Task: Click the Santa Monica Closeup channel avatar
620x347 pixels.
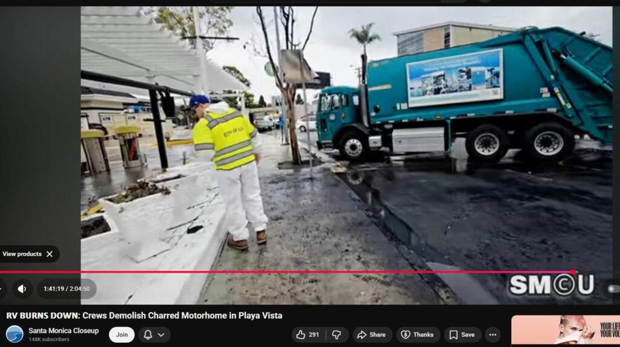Action: (15, 334)
